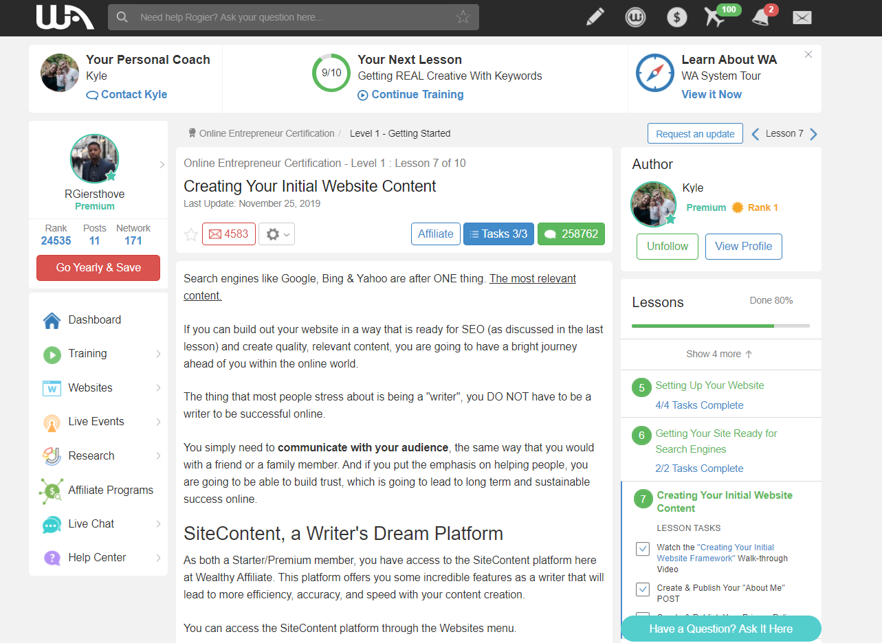Click the compass icon for WA tour
The image size is (882, 643).
coord(654,73)
